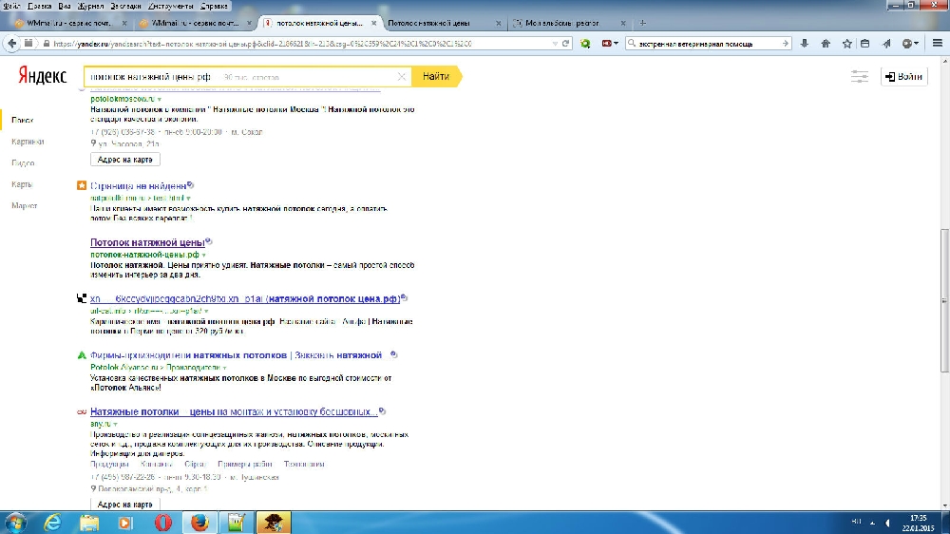Close the active потолок натяжной цены... tab

tap(373, 23)
